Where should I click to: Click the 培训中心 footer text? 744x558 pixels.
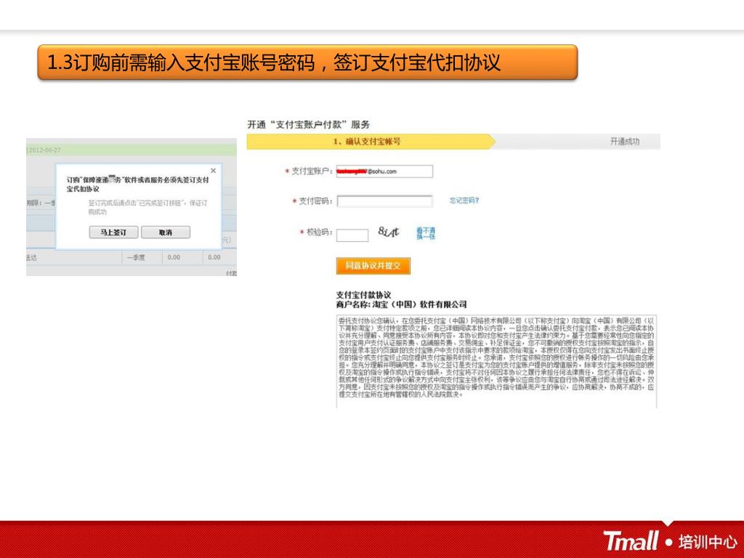pyautogui.click(x=708, y=541)
